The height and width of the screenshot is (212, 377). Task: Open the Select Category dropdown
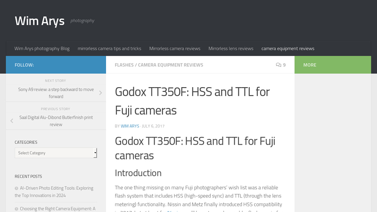tap(56, 153)
